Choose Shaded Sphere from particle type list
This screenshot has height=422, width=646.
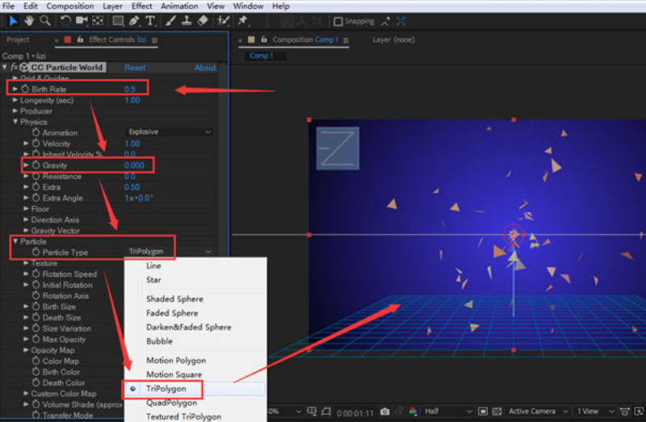[174, 299]
